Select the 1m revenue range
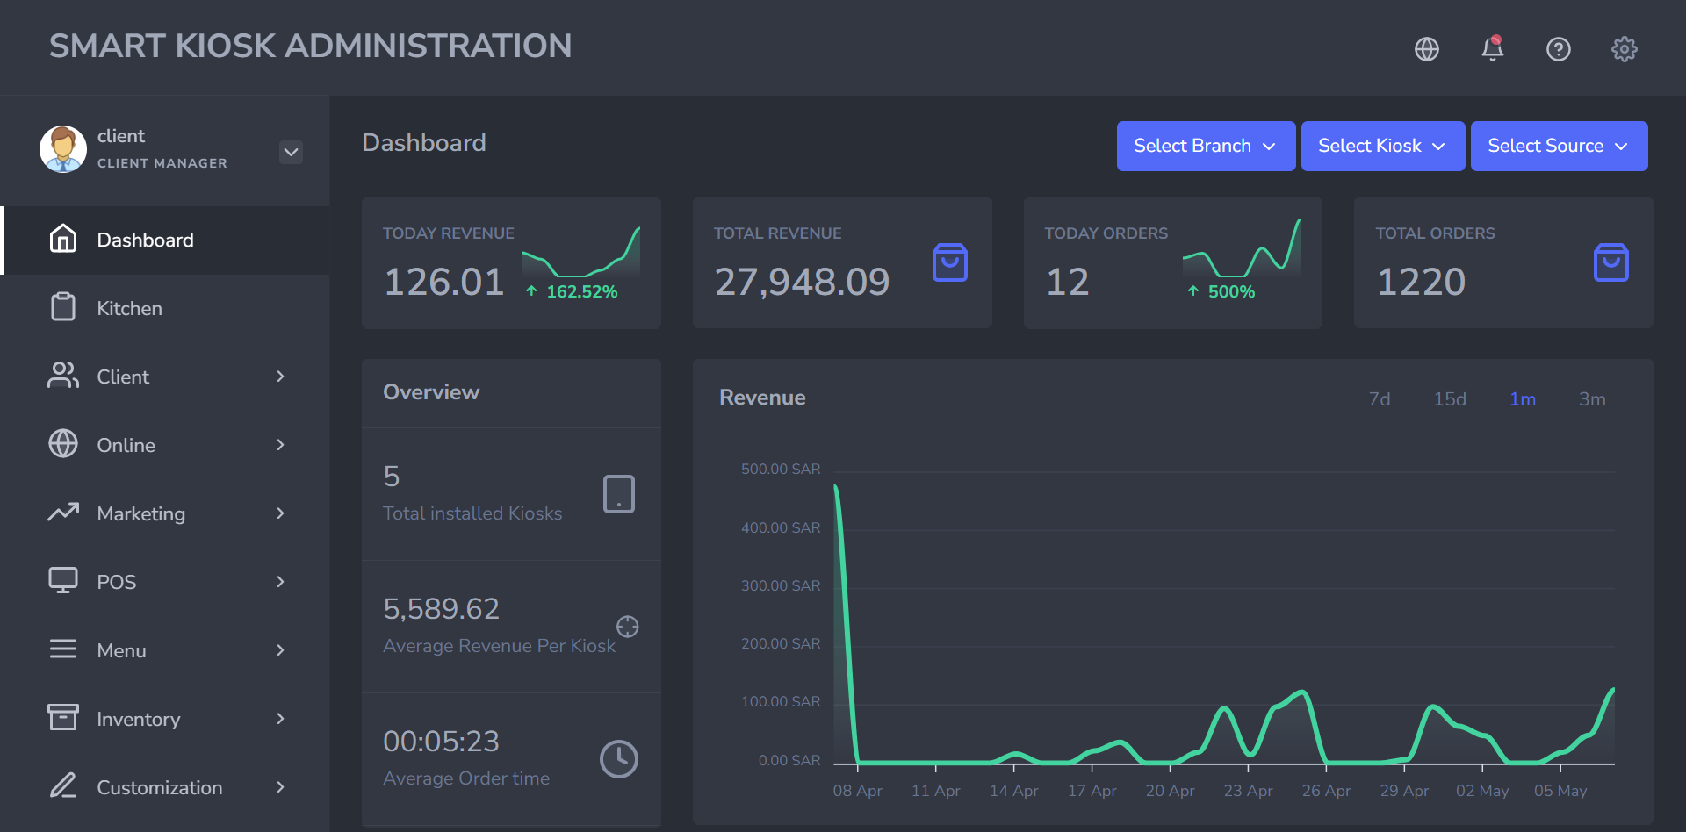The width and height of the screenshot is (1686, 832). [1523, 399]
